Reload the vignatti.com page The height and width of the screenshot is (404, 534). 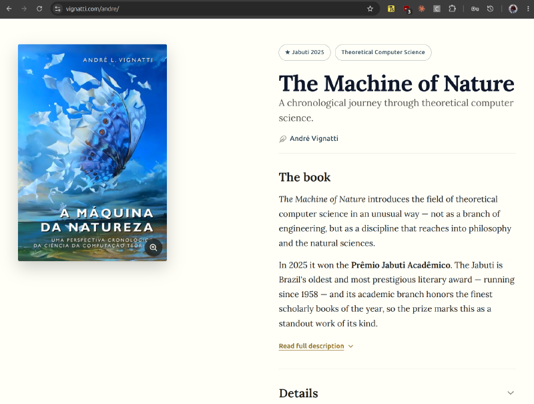39,9
